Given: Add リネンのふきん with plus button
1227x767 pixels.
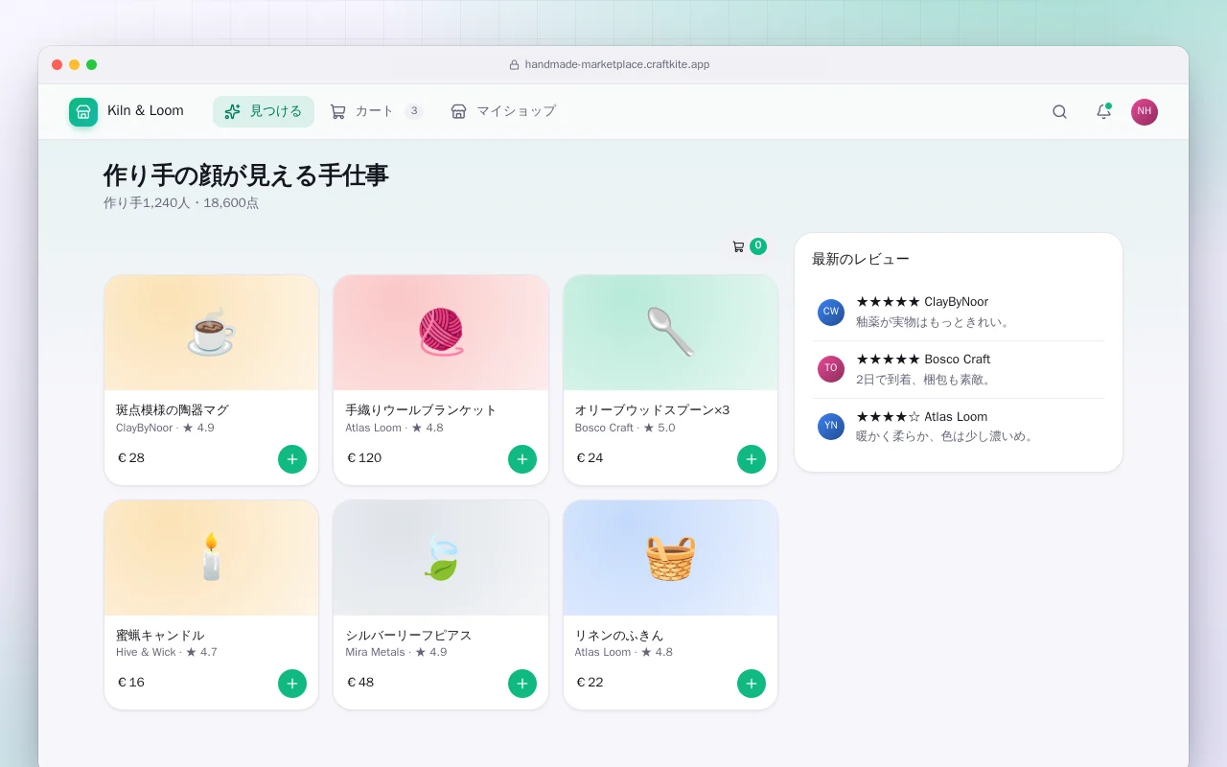Looking at the screenshot, I should [x=752, y=684].
